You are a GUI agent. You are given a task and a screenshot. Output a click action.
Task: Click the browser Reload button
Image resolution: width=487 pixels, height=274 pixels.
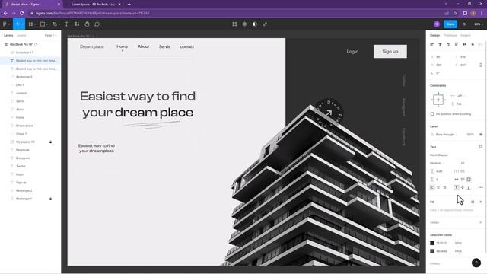[22, 14]
